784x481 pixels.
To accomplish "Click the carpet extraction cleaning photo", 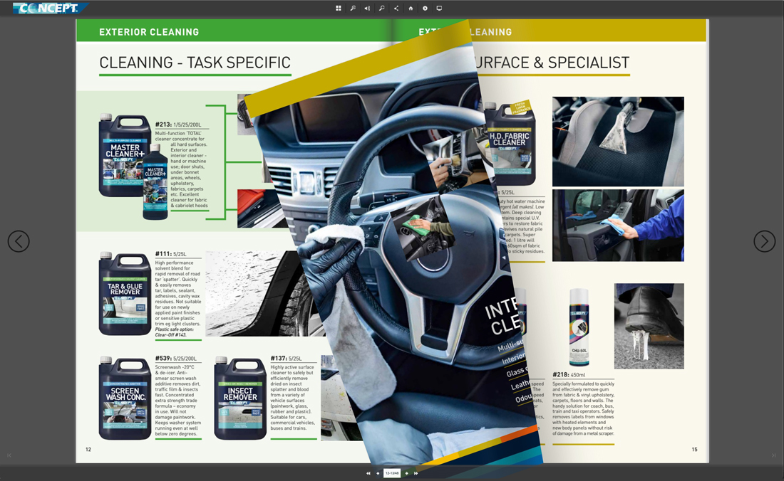I will point(618,141).
